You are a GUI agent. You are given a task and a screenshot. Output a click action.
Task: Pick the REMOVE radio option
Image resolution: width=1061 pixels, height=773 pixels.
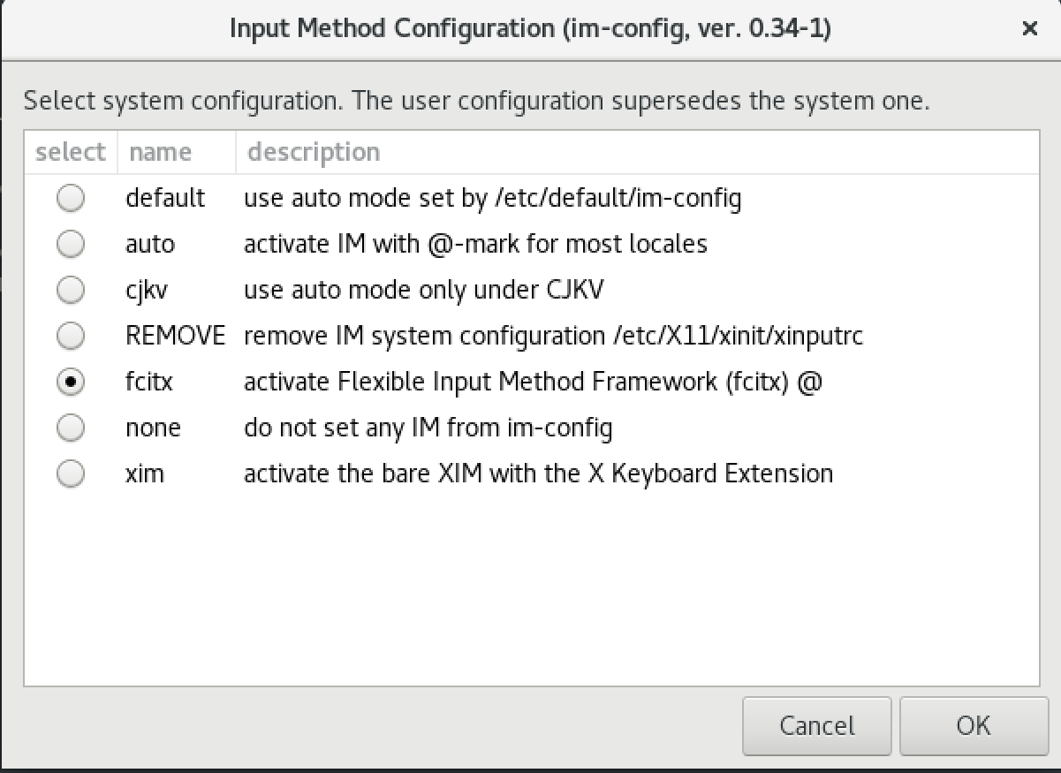[x=71, y=336]
